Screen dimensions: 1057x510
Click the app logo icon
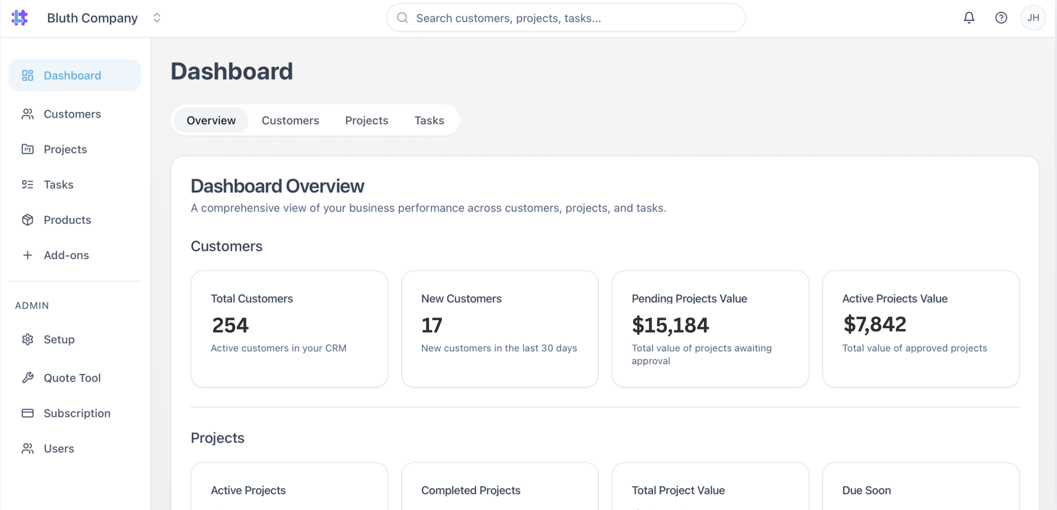pos(19,18)
